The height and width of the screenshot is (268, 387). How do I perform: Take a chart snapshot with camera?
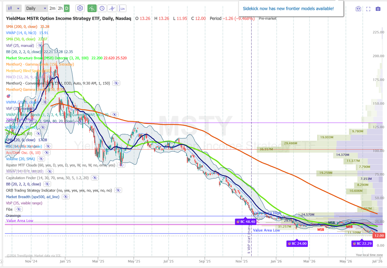(378, 9)
